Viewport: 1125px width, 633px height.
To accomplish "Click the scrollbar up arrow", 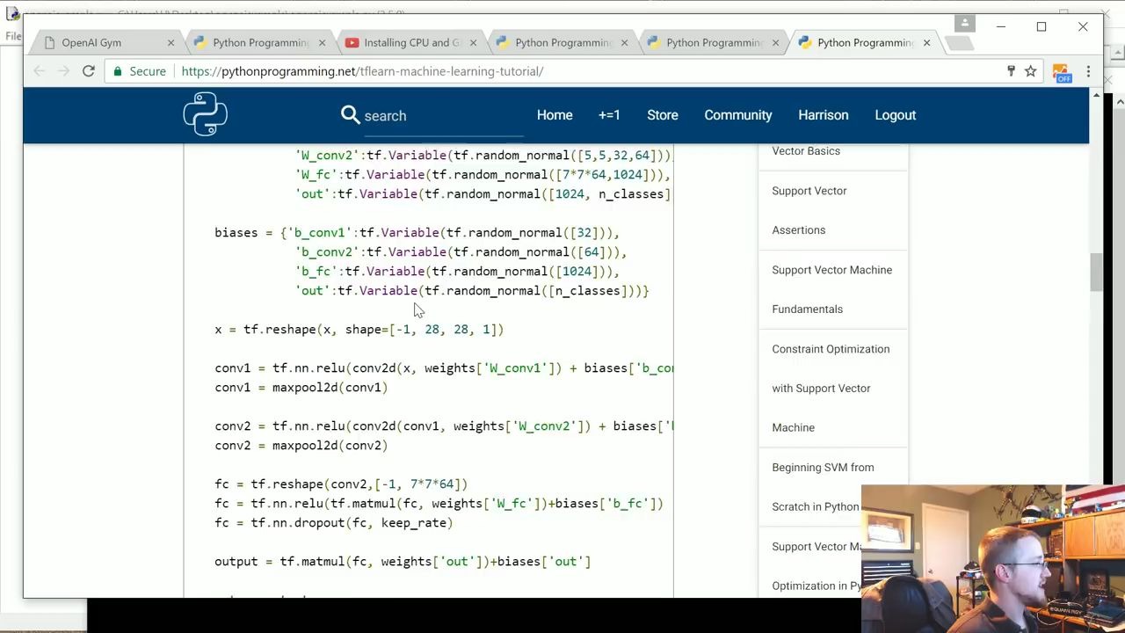I will (x=1096, y=95).
